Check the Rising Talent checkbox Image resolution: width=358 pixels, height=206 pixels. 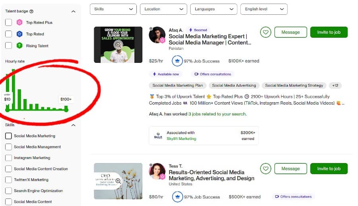(8, 45)
